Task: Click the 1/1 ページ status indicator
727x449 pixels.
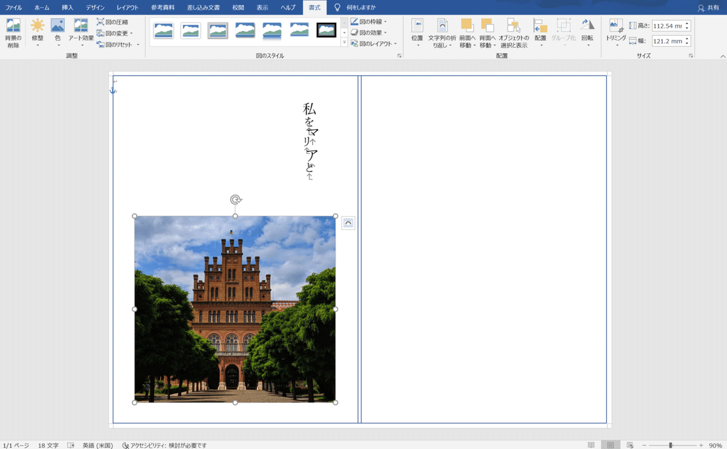Action: point(16,445)
